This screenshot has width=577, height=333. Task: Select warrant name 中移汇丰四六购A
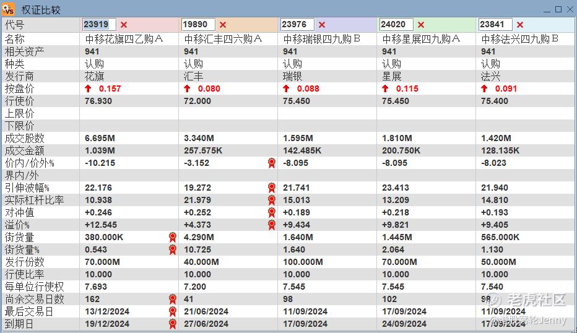pyautogui.click(x=223, y=39)
